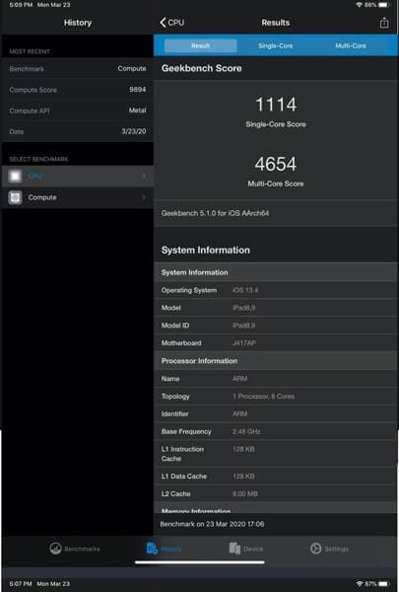This screenshot has width=399, height=592.
Task: Open the Settings gear tab
Action: [x=315, y=549]
